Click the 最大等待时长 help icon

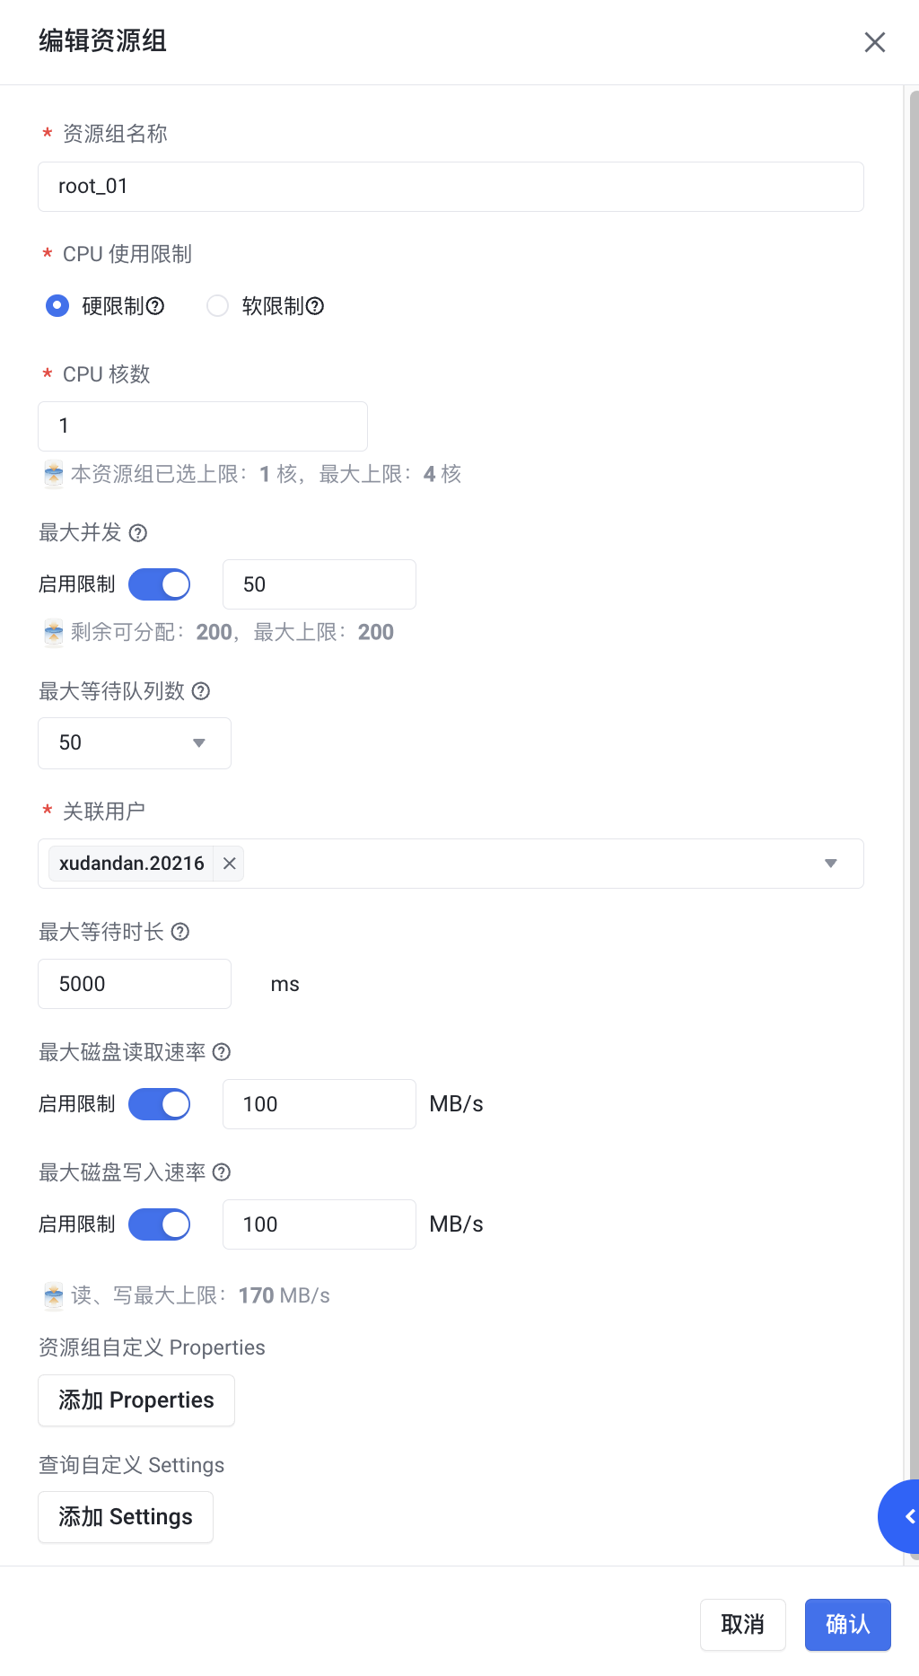tap(180, 932)
